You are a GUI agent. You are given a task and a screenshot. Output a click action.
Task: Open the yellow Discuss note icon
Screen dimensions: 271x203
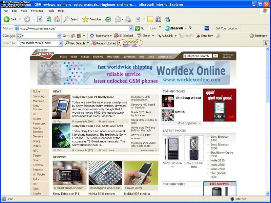tap(150, 19)
